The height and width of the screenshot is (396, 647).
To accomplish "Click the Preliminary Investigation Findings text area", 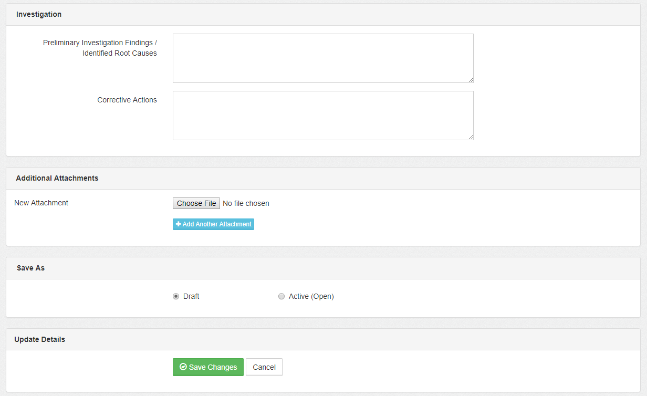I will (x=323, y=58).
